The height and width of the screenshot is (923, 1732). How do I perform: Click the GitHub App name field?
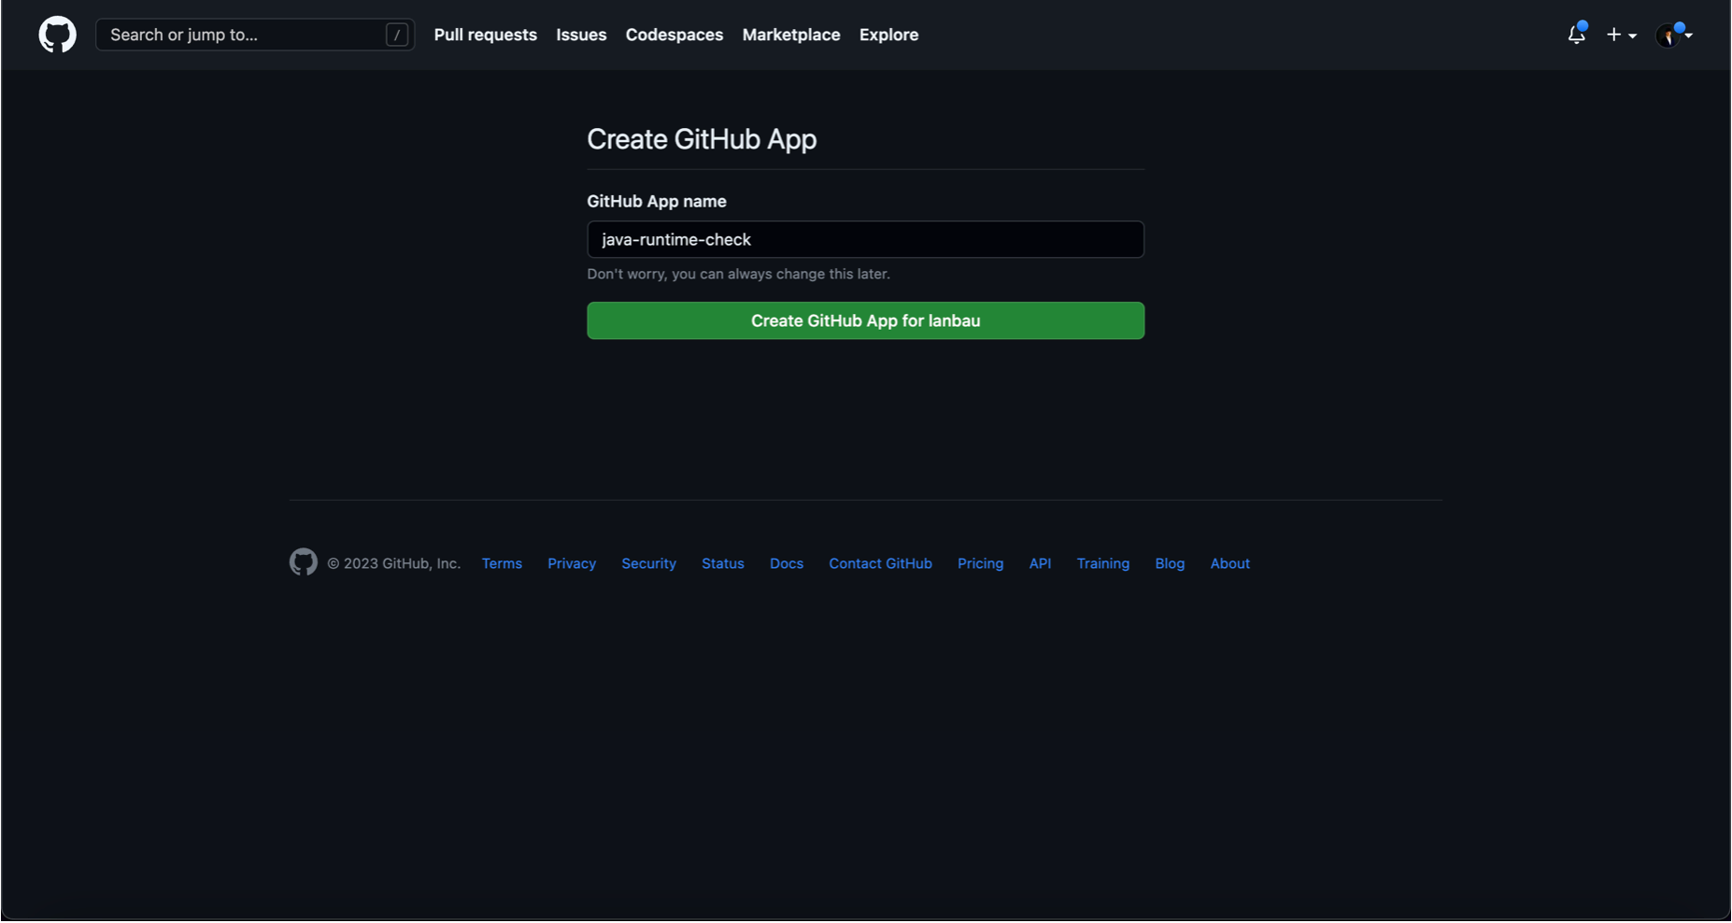[865, 239]
